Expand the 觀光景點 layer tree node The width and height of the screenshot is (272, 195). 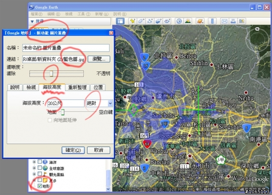click(x=34, y=174)
